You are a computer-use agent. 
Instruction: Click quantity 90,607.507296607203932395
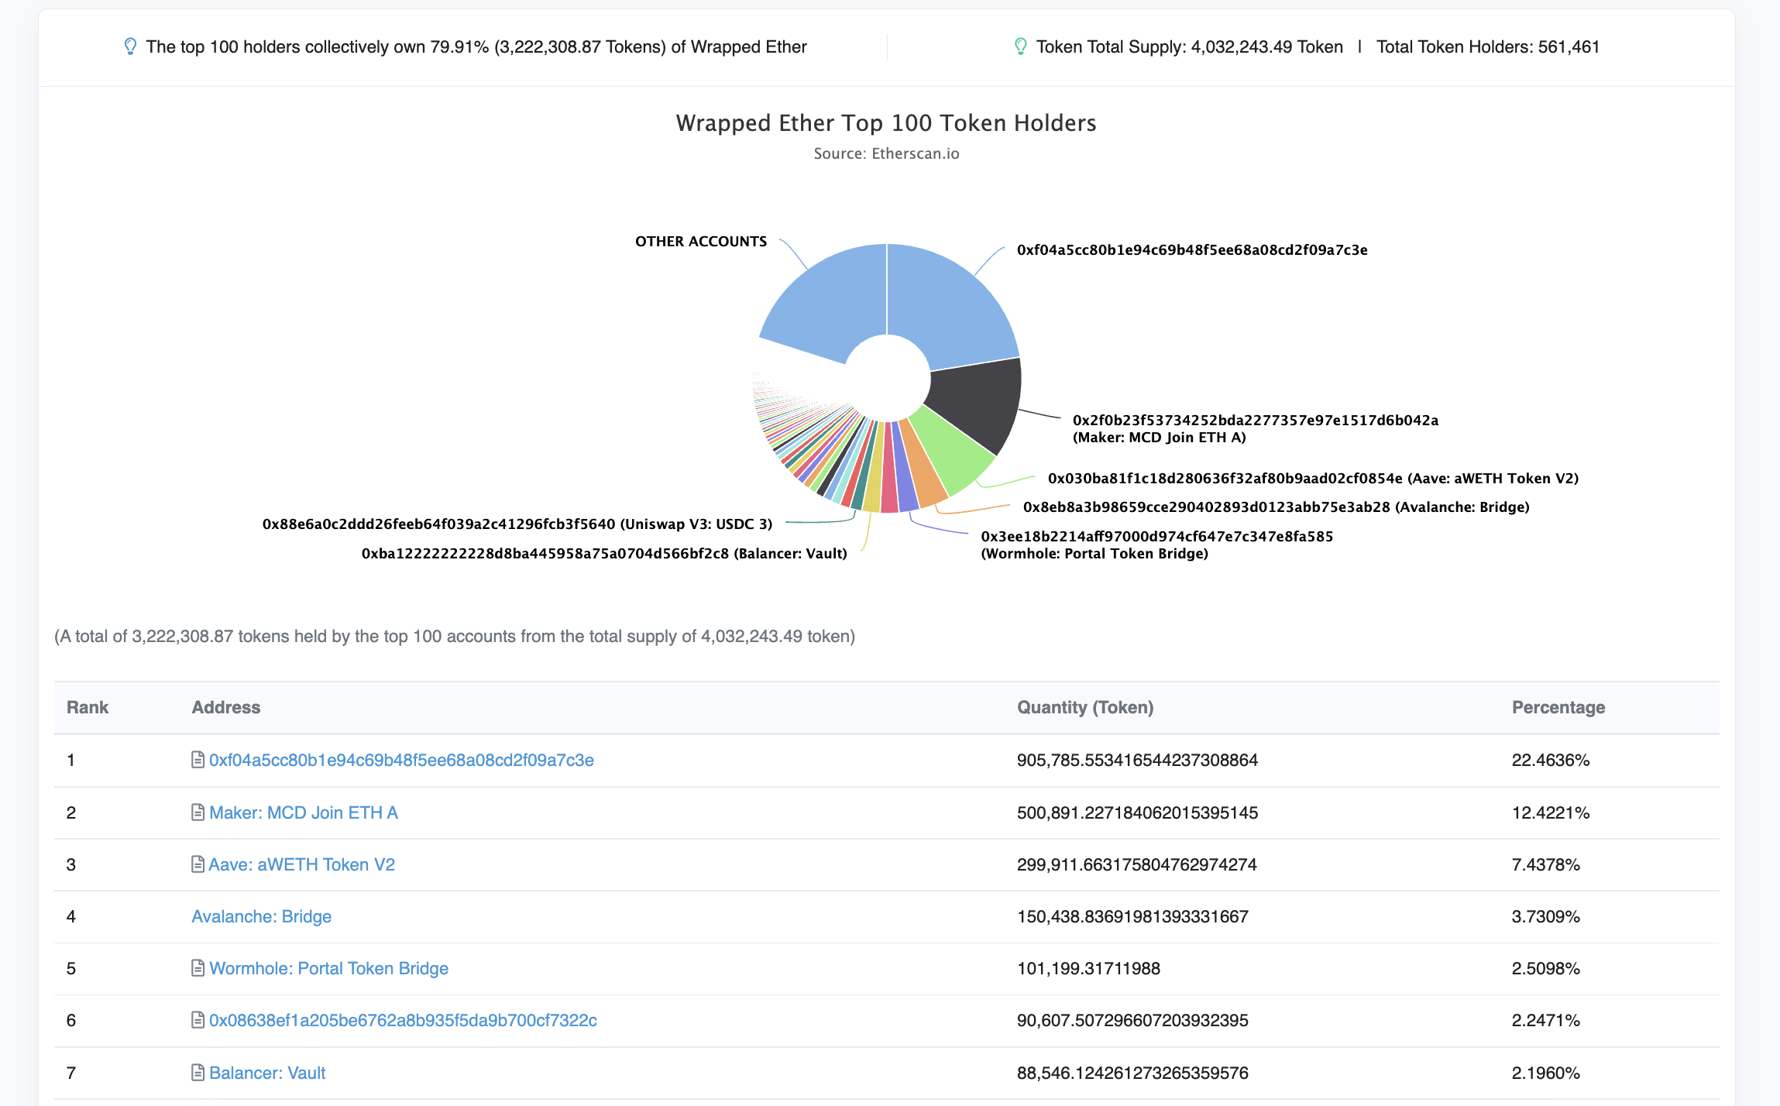click(1132, 1020)
